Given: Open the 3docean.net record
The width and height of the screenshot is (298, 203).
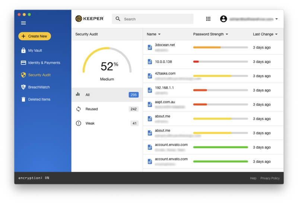Looking at the screenshot, I should pos(213,47).
